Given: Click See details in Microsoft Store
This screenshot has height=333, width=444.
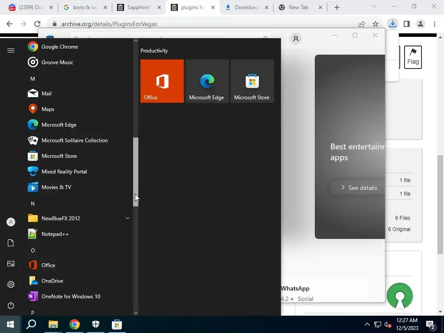Looking at the screenshot, I should (358, 188).
